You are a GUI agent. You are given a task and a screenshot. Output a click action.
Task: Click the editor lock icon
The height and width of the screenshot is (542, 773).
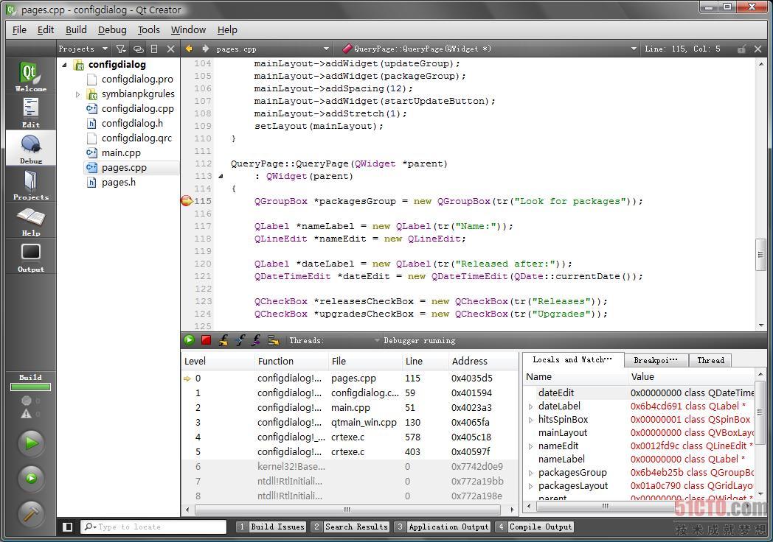tap(741, 49)
